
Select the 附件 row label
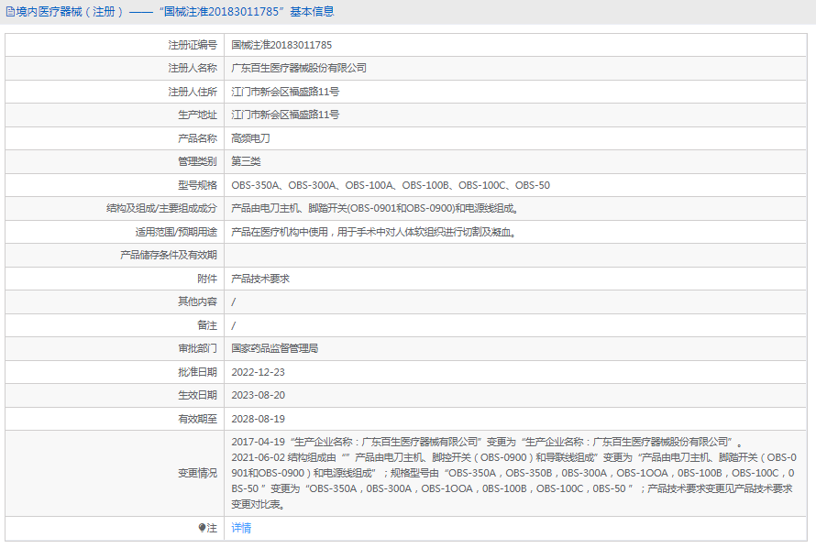(207, 279)
